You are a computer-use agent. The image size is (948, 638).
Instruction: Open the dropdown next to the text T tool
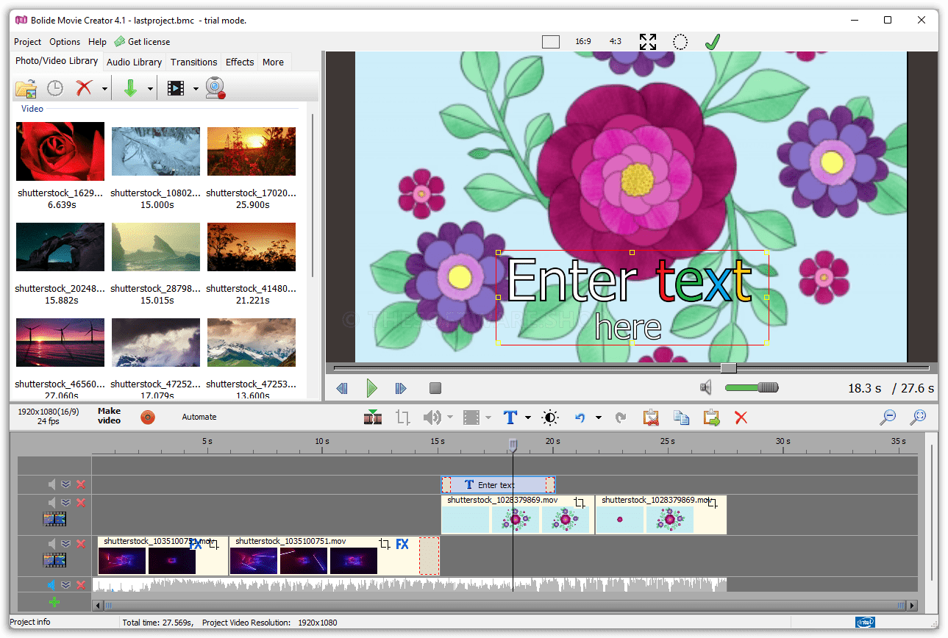528,418
